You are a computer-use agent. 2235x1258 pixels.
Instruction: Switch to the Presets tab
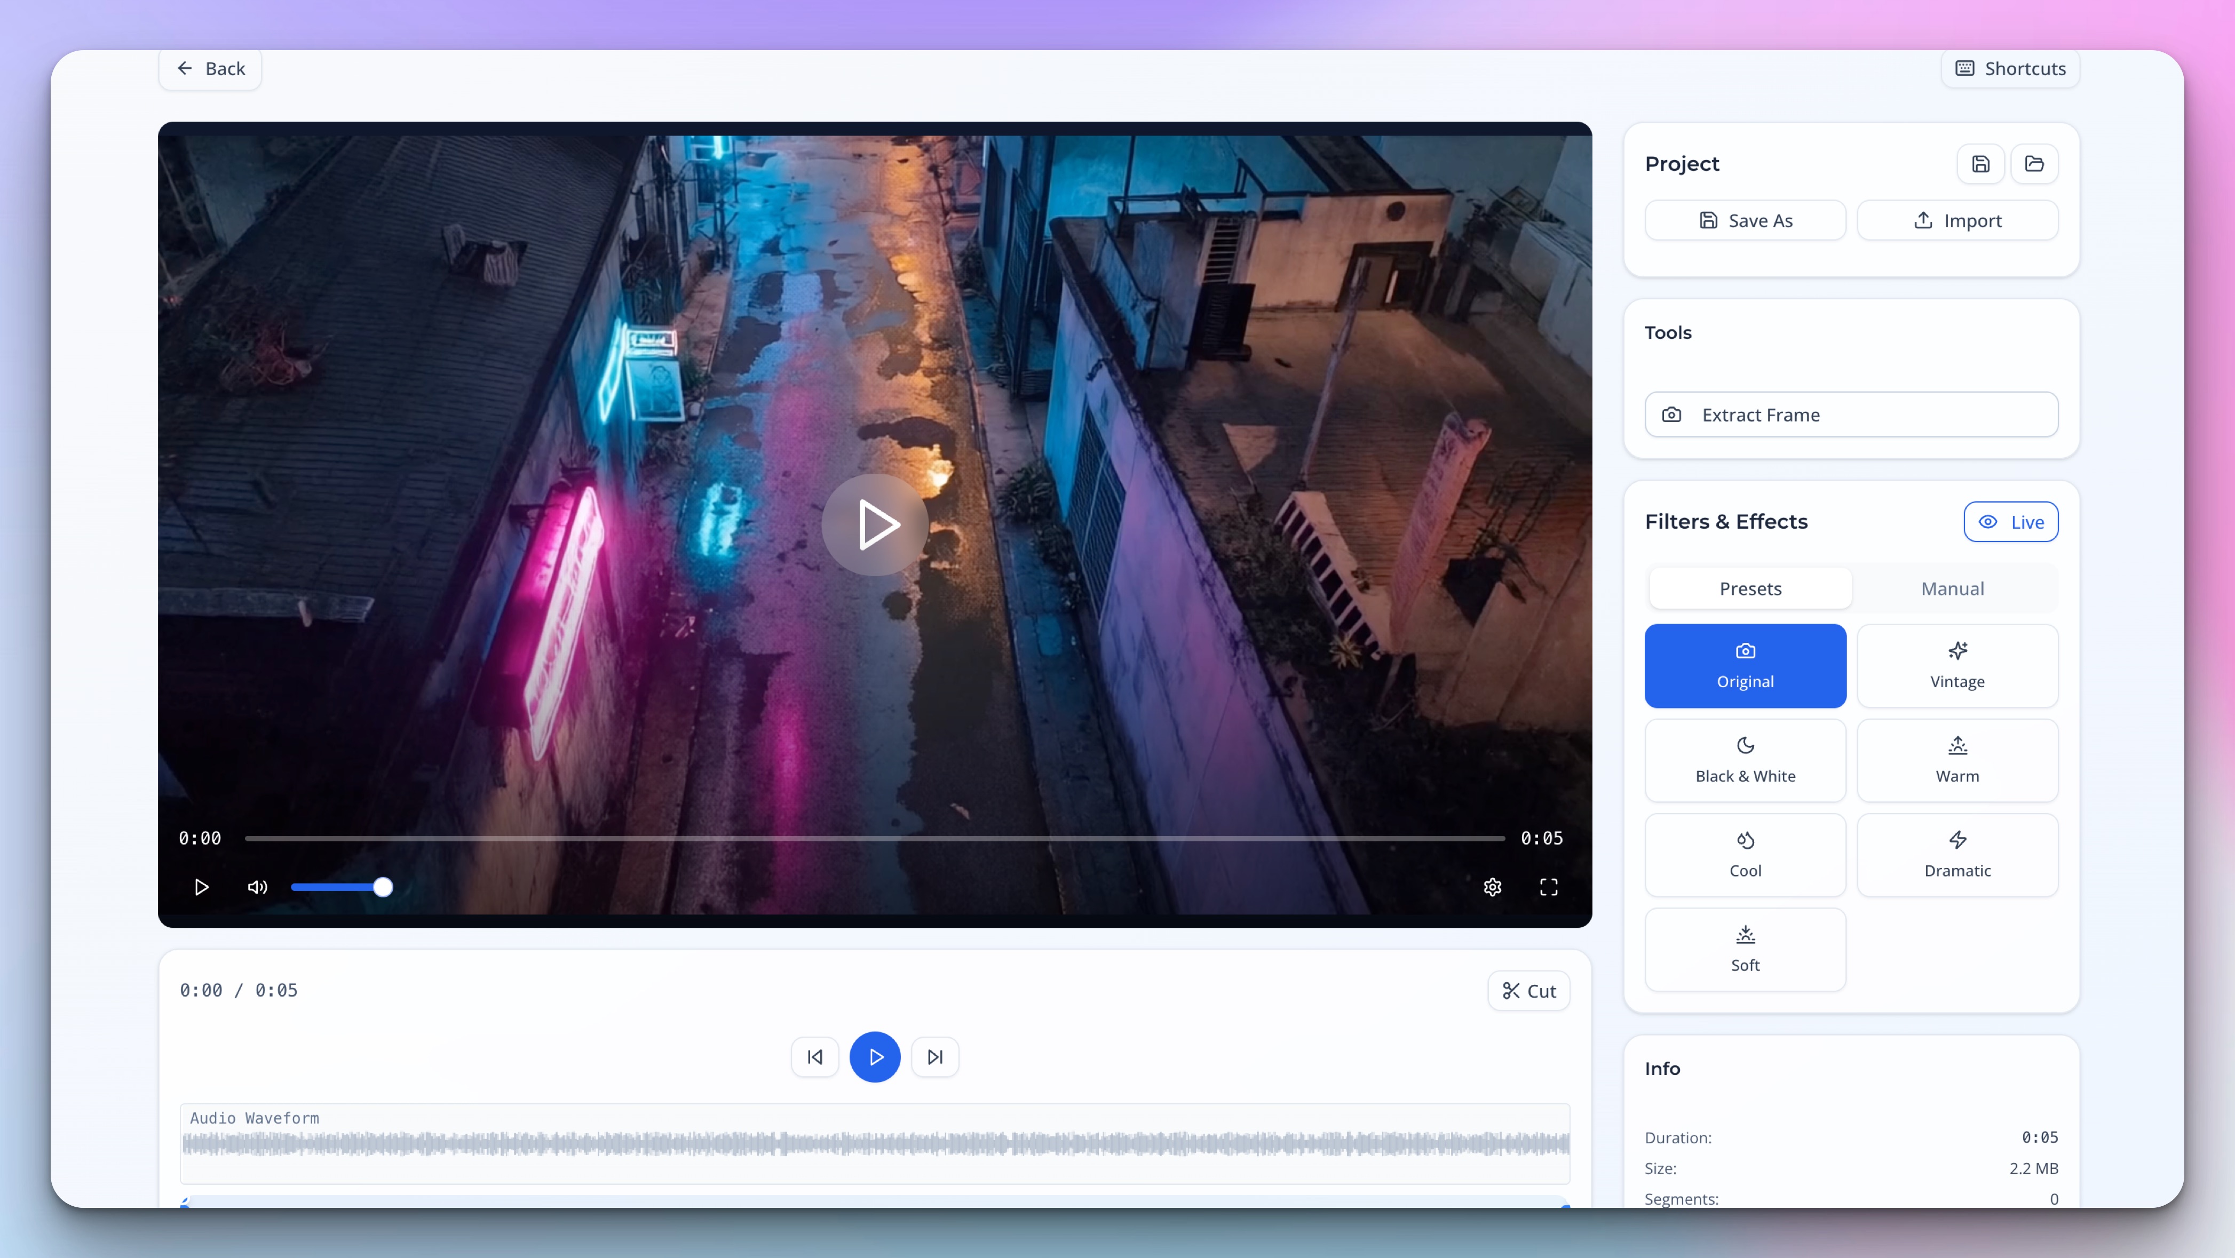pyautogui.click(x=1749, y=588)
